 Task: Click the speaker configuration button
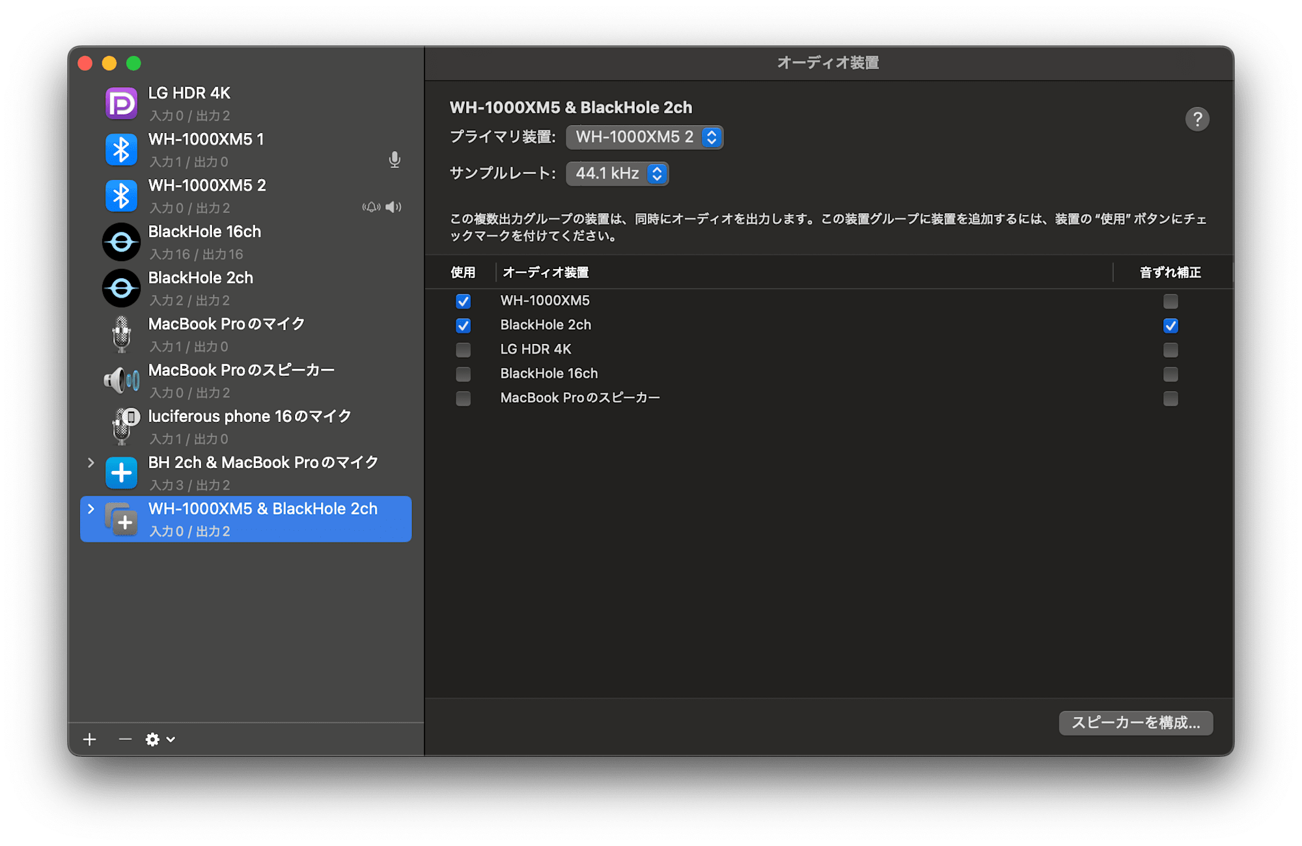point(1135,723)
